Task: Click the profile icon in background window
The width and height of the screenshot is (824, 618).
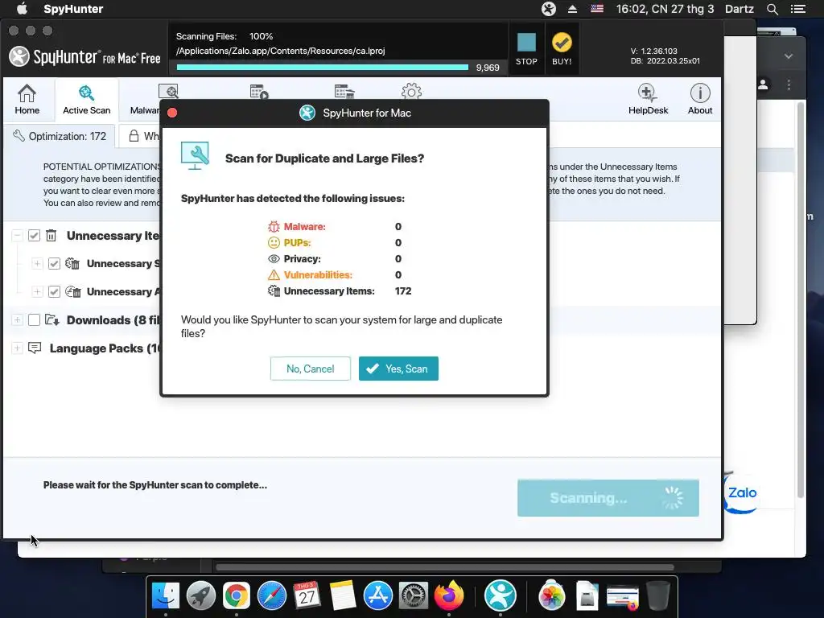Action: [x=763, y=84]
